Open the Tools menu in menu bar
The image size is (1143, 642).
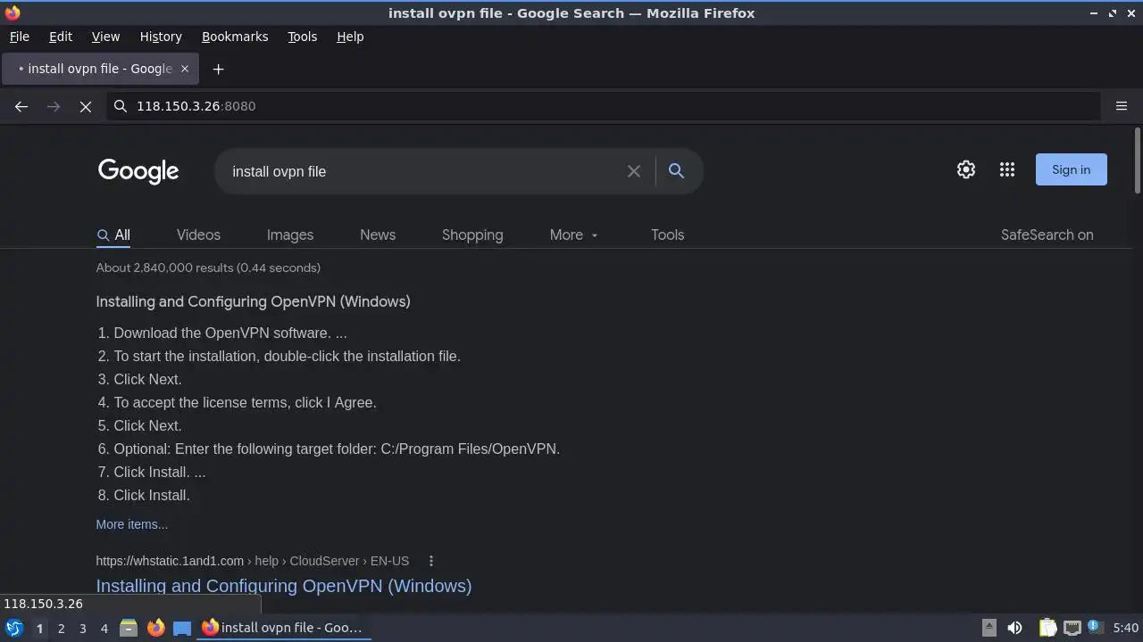click(302, 37)
